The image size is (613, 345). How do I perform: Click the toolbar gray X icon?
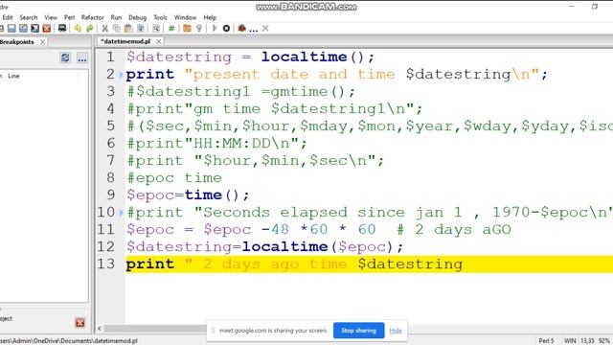tap(265, 28)
